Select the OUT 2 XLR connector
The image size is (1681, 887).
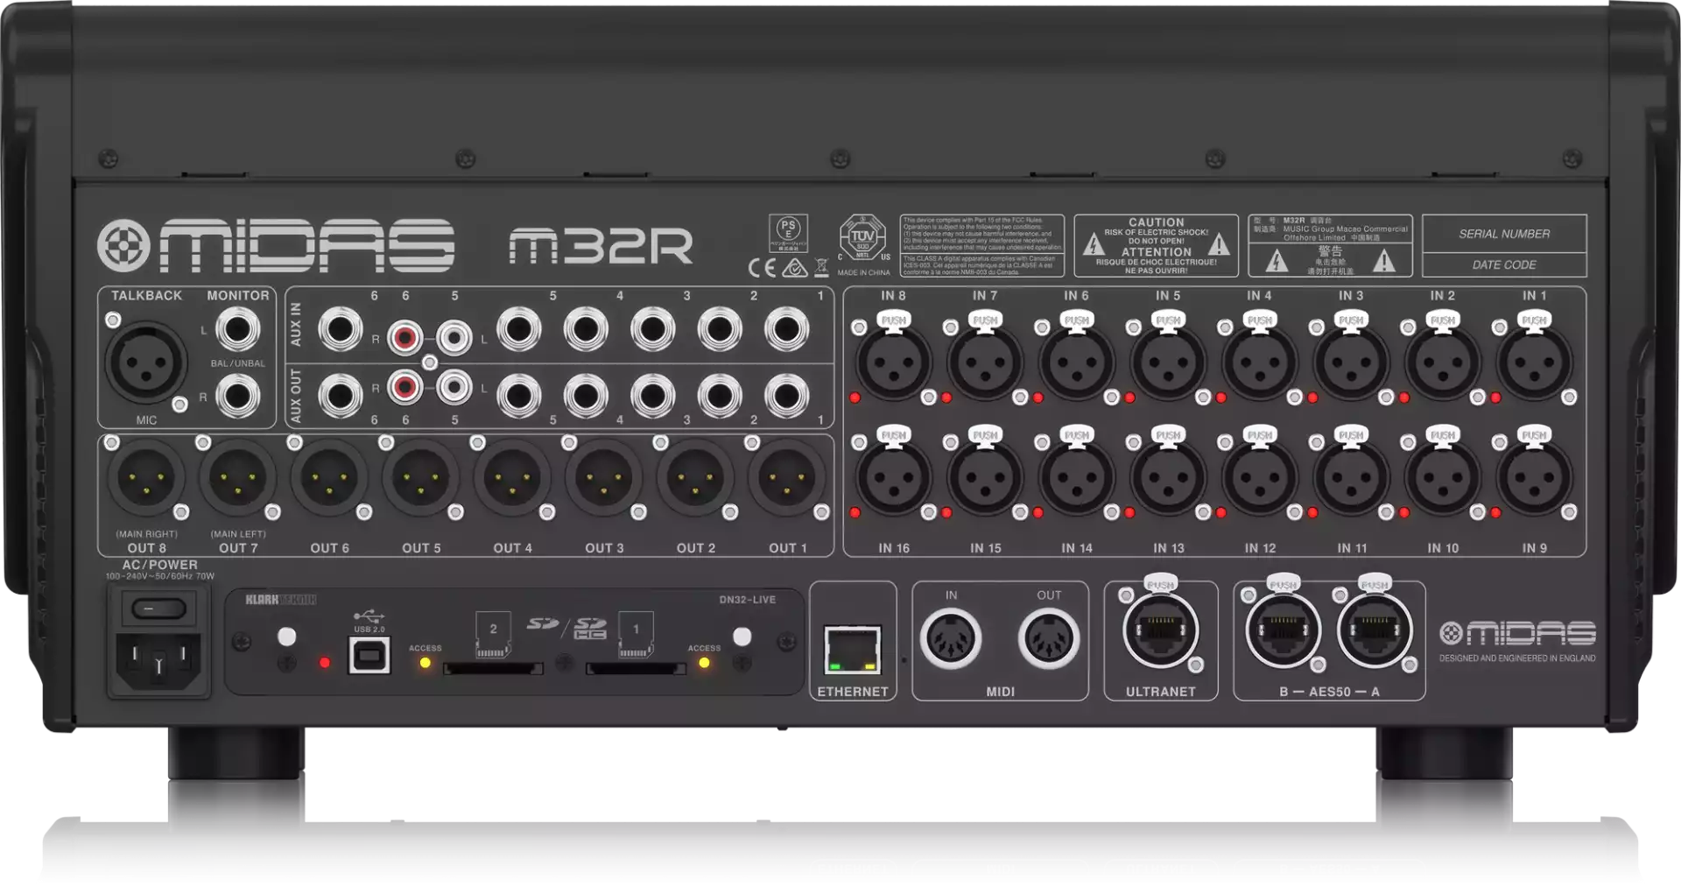click(x=695, y=477)
